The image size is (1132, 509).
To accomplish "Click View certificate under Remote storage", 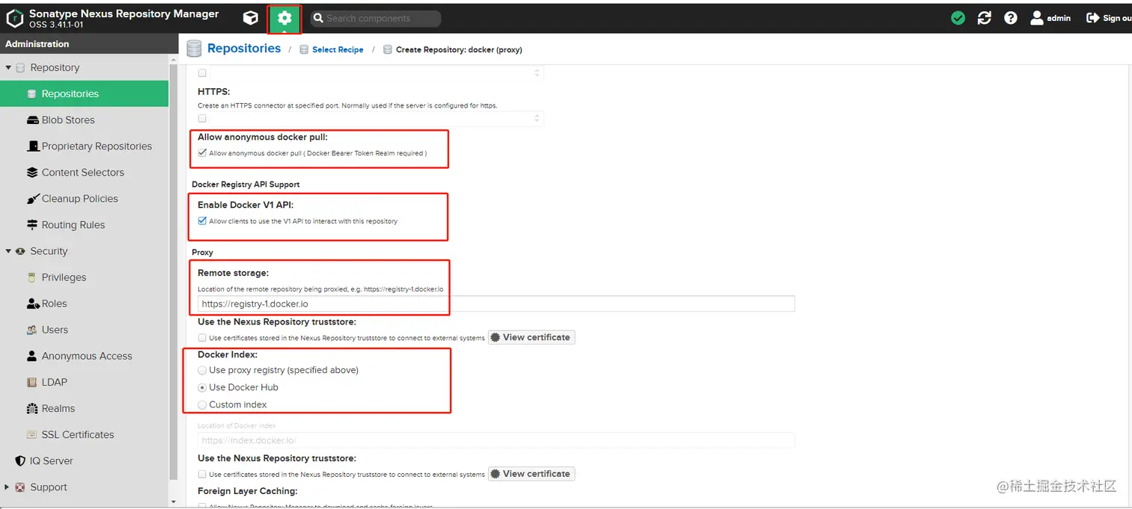I will click(x=531, y=337).
